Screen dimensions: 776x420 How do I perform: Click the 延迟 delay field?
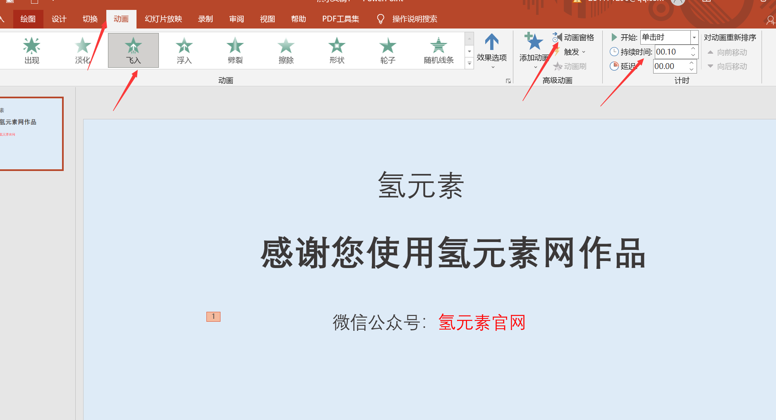[670, 66]
